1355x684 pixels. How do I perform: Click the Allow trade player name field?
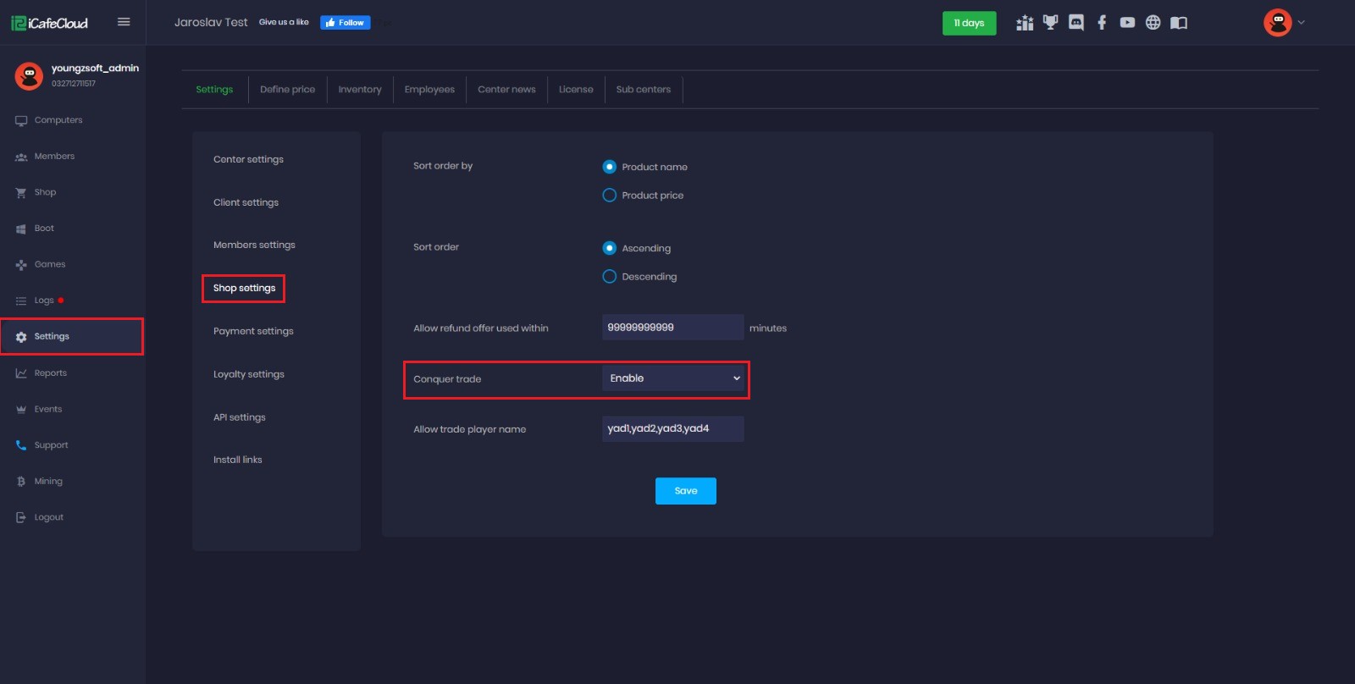pos(672,428)
